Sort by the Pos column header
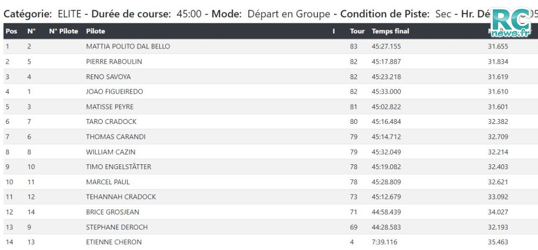This screenshot has height=250, width=538. 11,31
